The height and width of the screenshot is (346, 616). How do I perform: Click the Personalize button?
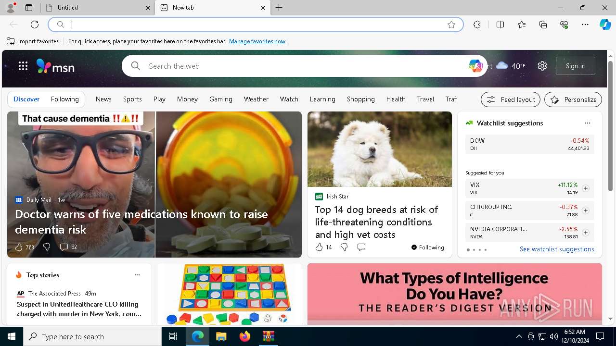click(x=573, y=99)
